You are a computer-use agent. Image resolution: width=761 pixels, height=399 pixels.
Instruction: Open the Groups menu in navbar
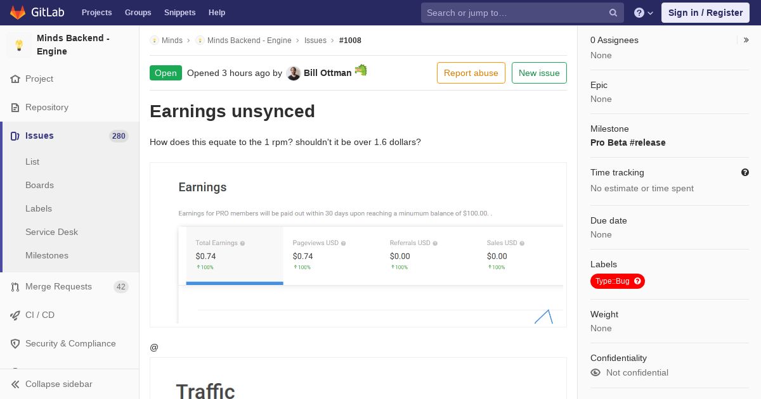(138, 13)
